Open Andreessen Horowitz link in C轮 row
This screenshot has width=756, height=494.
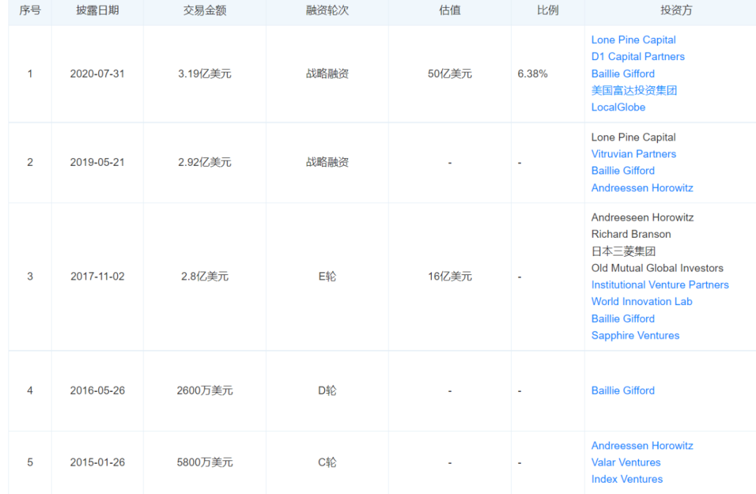[x=642, y=446]
